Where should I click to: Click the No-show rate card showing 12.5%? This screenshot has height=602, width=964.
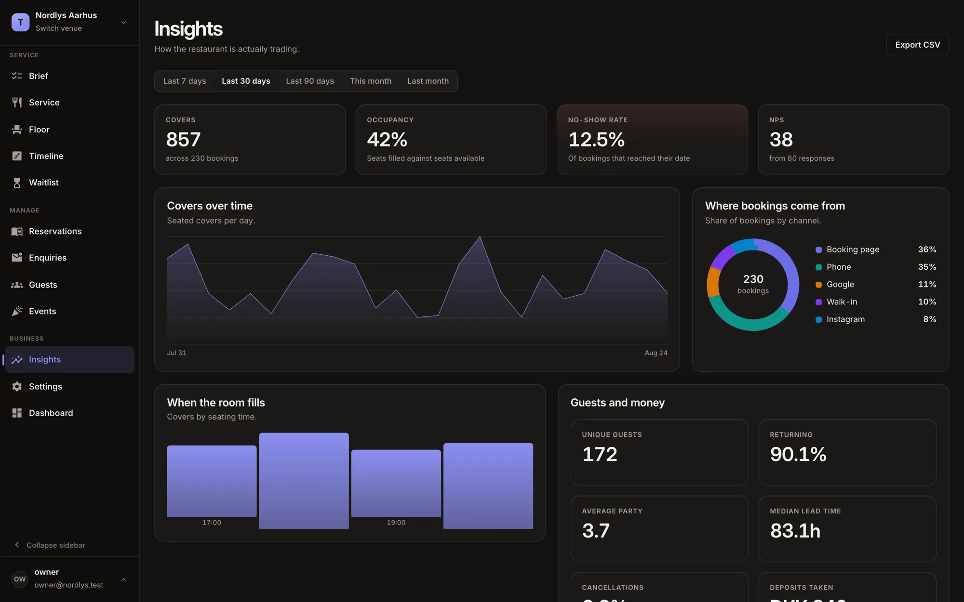pos(652,140)
